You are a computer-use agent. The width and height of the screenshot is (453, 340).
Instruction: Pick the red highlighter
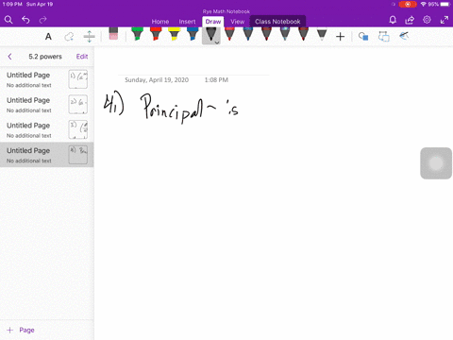[156, 34]
